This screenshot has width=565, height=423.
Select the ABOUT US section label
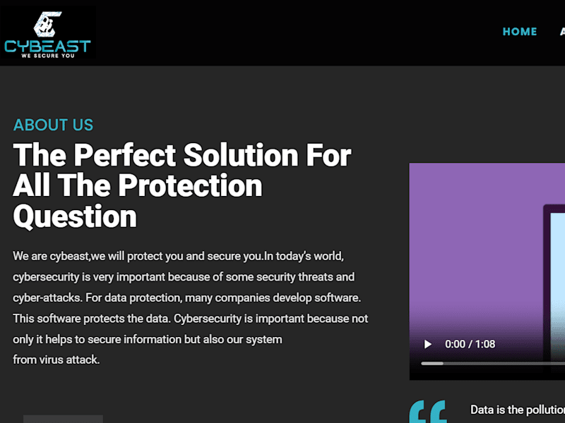54,125
